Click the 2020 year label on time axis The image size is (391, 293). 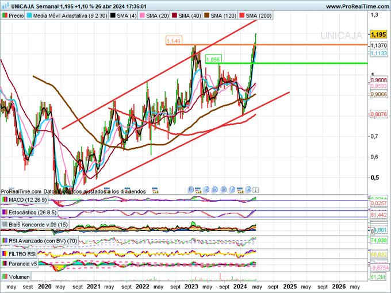[x=45, y=287]
